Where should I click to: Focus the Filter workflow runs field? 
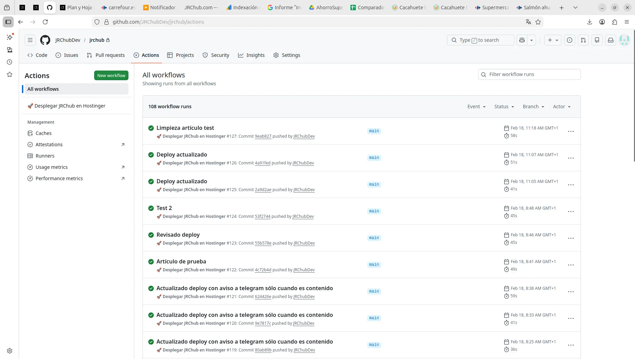pos(529,74)
